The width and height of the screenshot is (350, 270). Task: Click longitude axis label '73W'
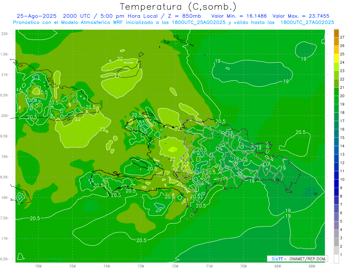click(x=141, y=266)
